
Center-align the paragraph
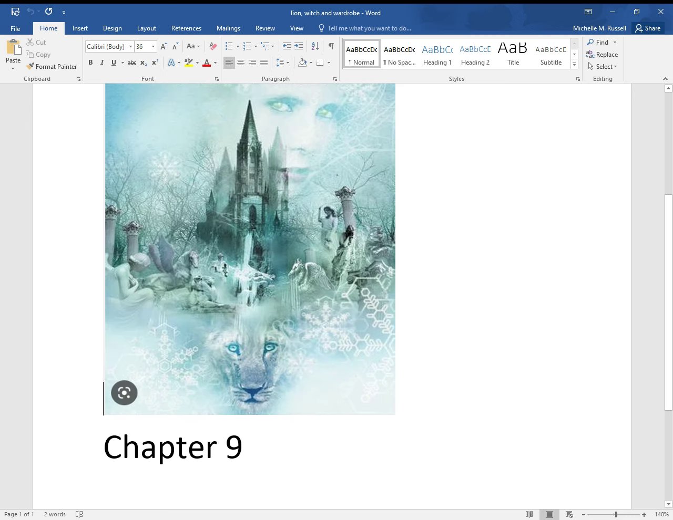(241, 63)
